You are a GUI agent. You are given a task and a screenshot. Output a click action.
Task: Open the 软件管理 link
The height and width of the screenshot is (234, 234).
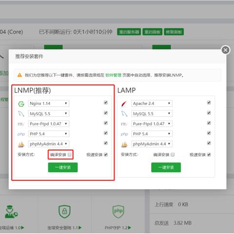[113, 75]
